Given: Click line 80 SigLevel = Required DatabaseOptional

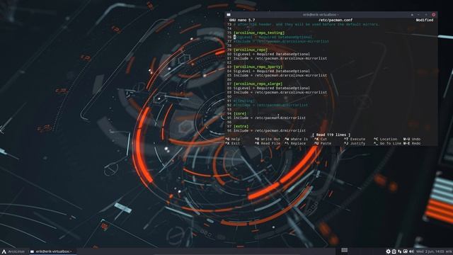Looking at the screenshot, I should [272, 54].
